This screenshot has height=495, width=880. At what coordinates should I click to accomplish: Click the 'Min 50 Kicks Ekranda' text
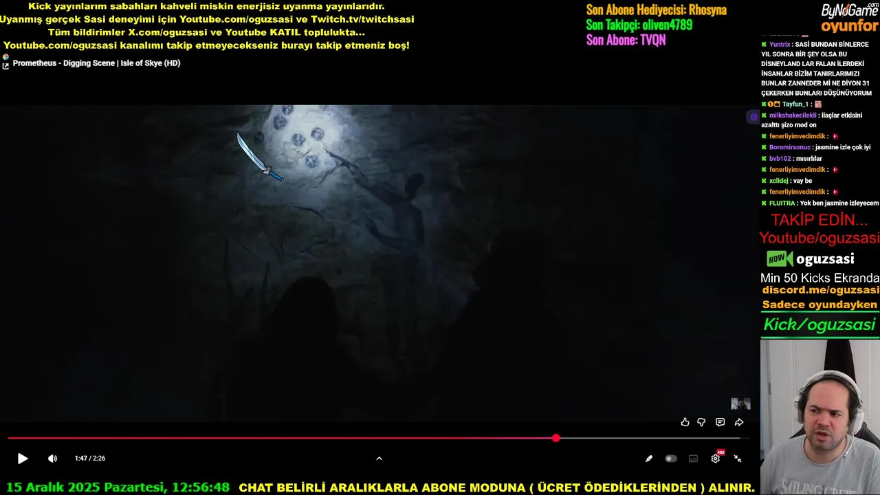coord(819,278)
